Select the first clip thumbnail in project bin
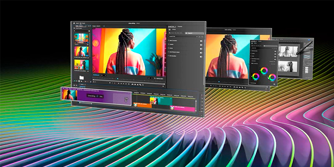This screenshot has width=334, height=167. tap(81, 38)
